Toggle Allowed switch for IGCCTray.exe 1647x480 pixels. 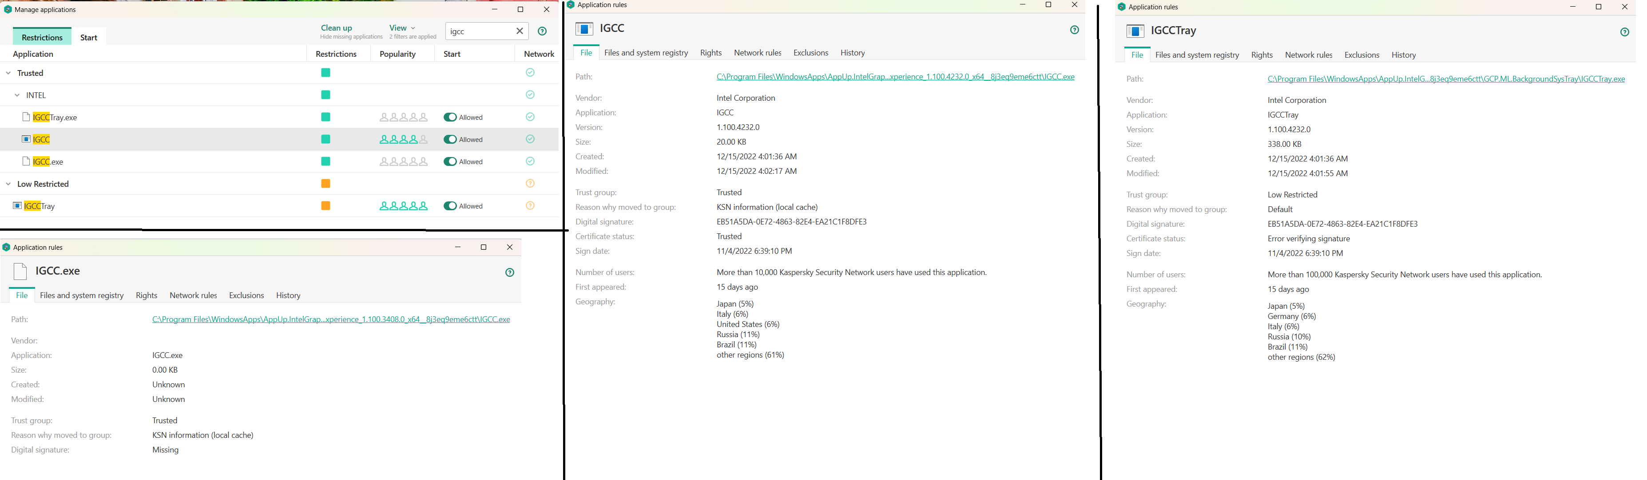450,118
